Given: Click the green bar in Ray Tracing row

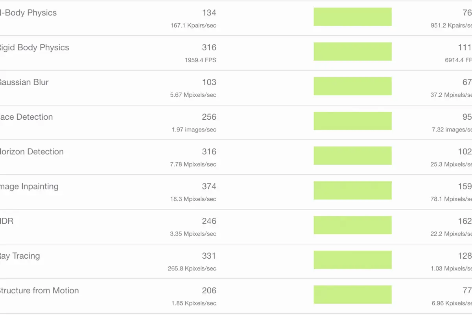Looking at the screenshot, I should pos(353,260).
